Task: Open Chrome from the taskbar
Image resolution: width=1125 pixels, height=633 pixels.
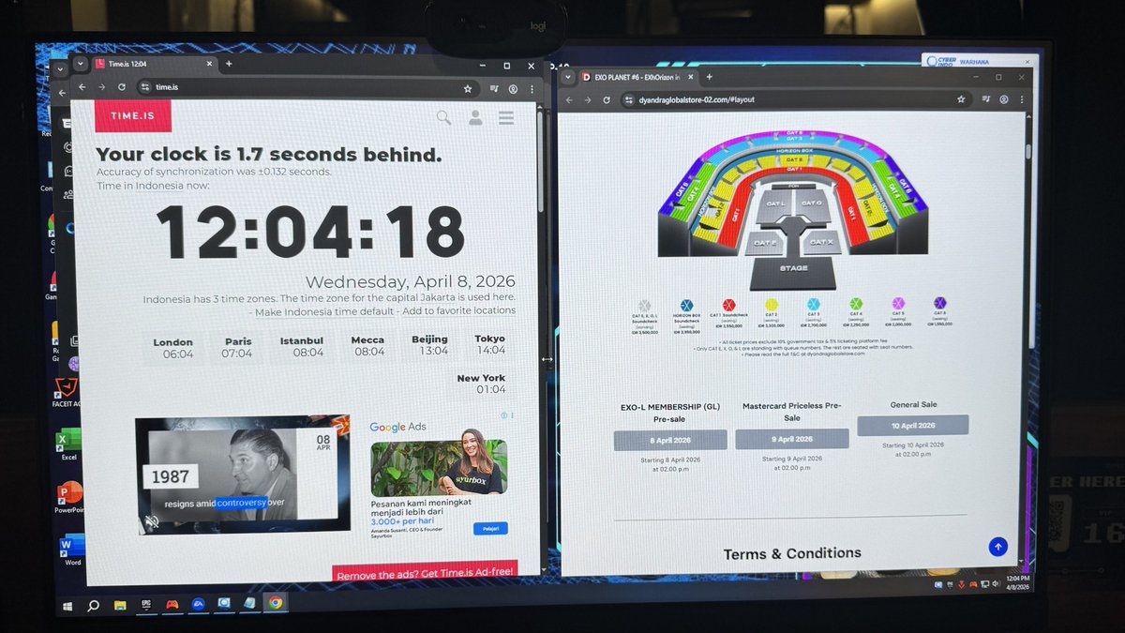Action: click(275, 603)
